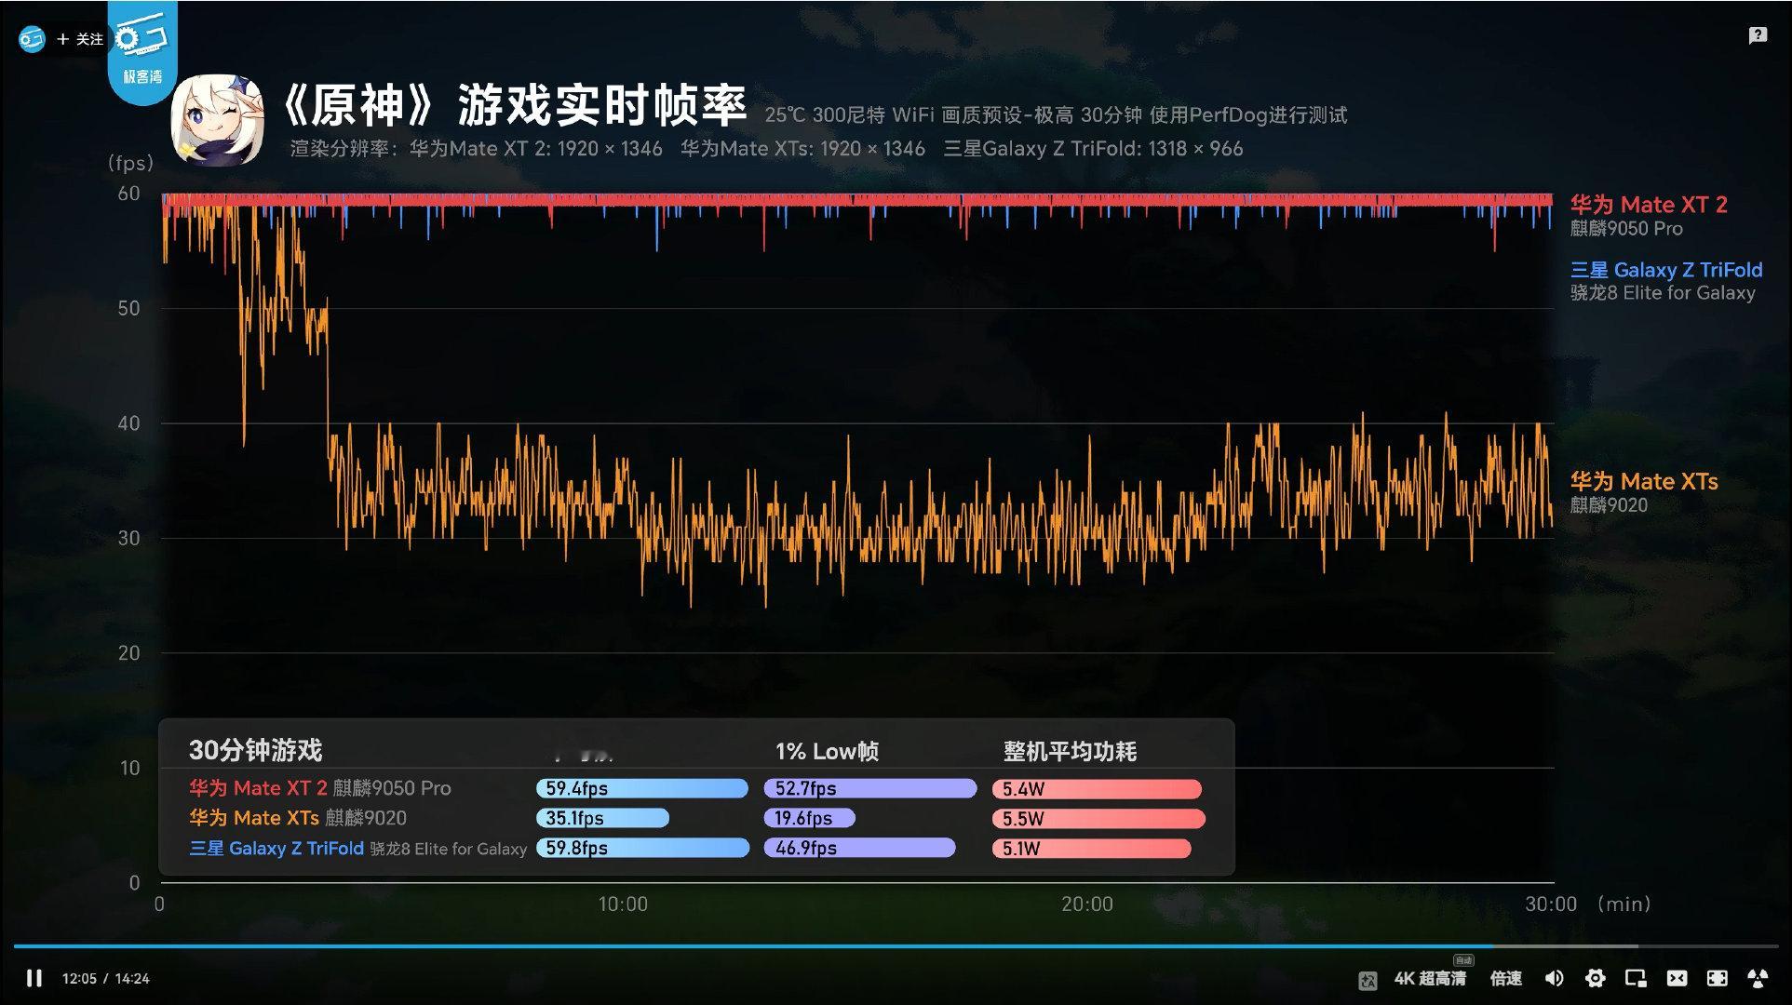Click the 5.4W power bar
Viewport: 1792px width, 1005px height.
click(x=1098, y=790)
